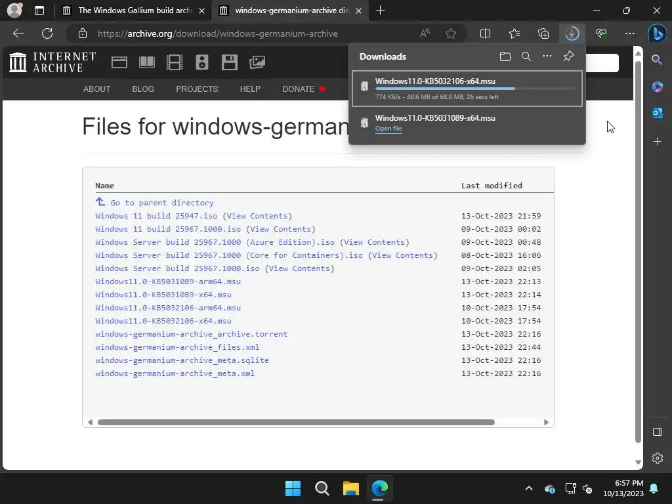Open downloads folder icon in Downloads panel
This screenshot has width=672, height=504.
(x=505, y=56)
